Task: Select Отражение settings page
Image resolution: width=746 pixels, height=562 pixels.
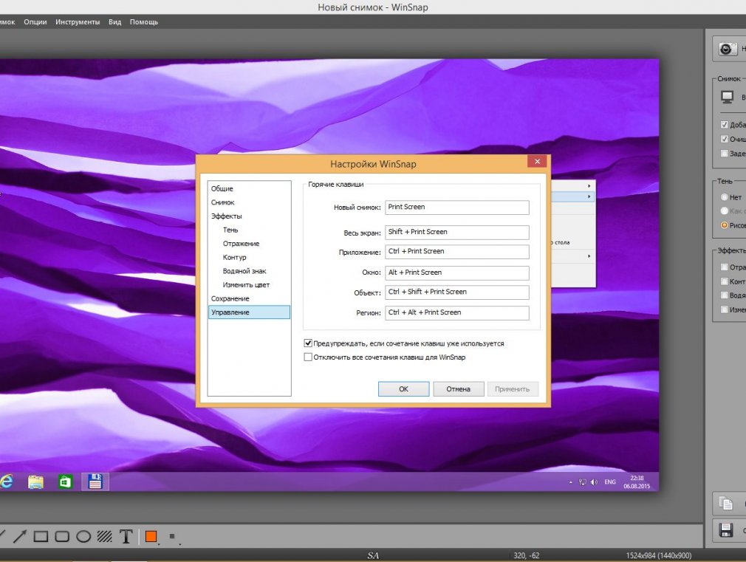Action: point(242,244)
